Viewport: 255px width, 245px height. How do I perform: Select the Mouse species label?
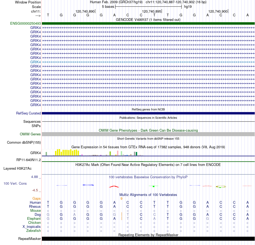35,211
